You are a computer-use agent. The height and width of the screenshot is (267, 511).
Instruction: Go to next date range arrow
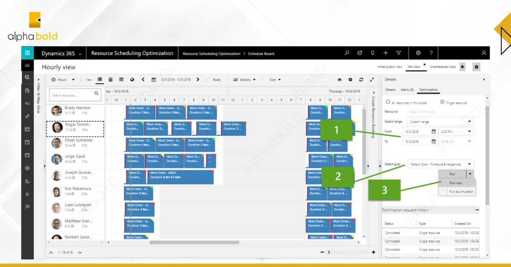click(198, 80)
